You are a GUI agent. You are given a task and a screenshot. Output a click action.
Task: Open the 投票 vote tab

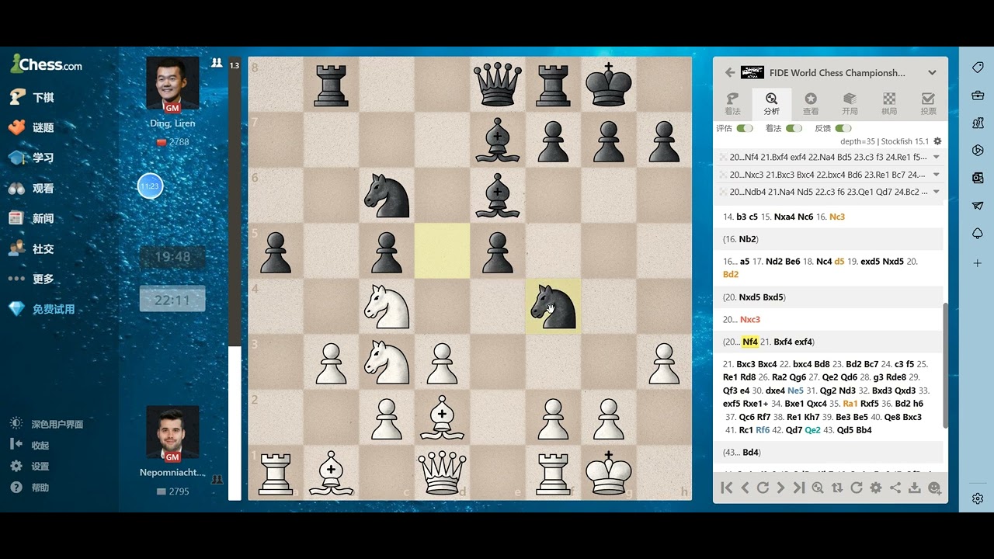tap(928, 104)
